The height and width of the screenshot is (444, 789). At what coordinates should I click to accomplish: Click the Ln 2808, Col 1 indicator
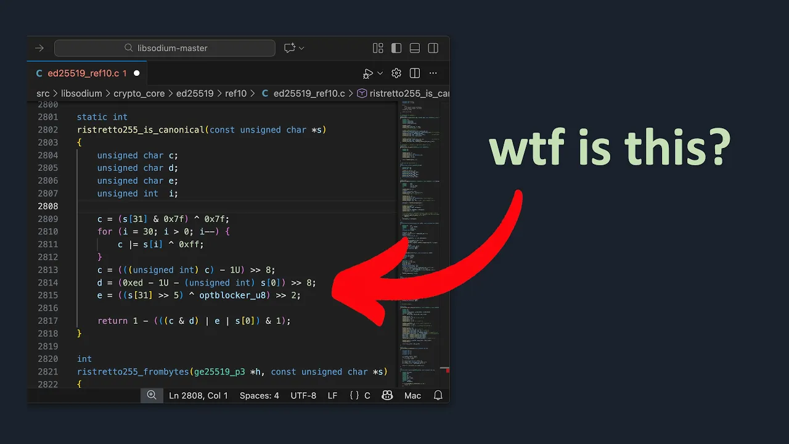coord(198,395)
